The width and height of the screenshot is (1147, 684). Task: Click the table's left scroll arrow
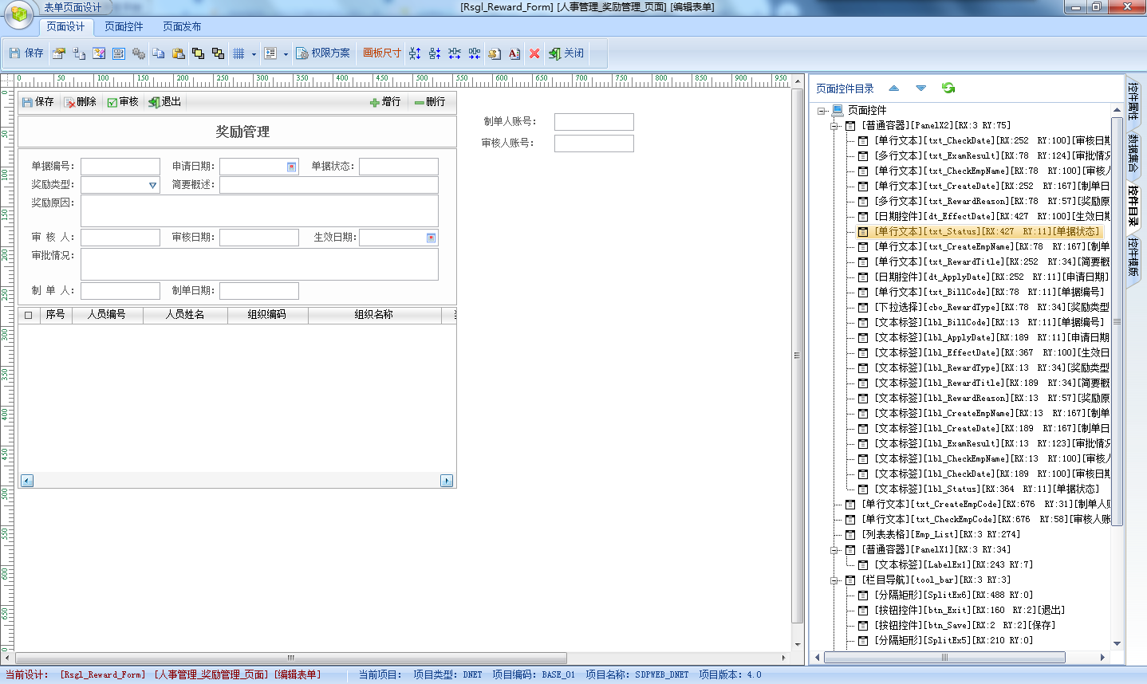pos(27,481)
